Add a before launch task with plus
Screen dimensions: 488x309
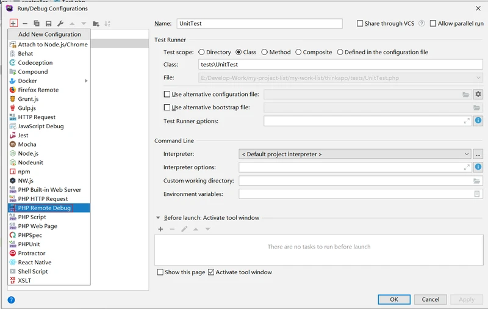click(x=160, y=229)
